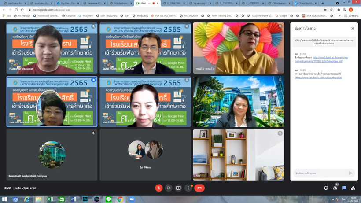Screen dimensions: 361x203
Task: Click the send message arrow icon
Action: point(350,173)
